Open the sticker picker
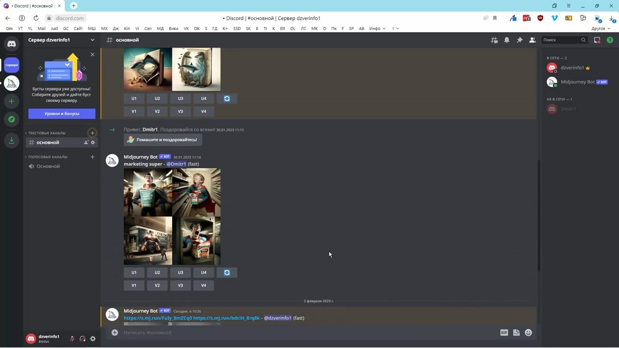The height and width of the screenshot is (348, 619). pyautogui.click(x=516, y=333)
